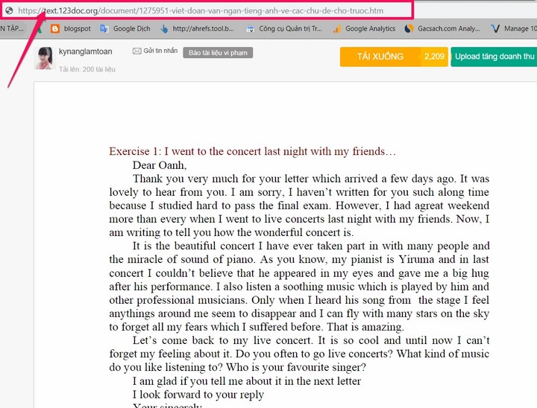Click the kynanglamtoan profile avatar
This screenshot has width=537, height=408.
click(x=44, y=57)
